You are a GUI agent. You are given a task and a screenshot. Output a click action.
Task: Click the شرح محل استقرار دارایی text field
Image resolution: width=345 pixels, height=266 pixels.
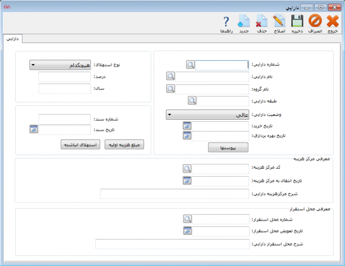coord(172,244)
